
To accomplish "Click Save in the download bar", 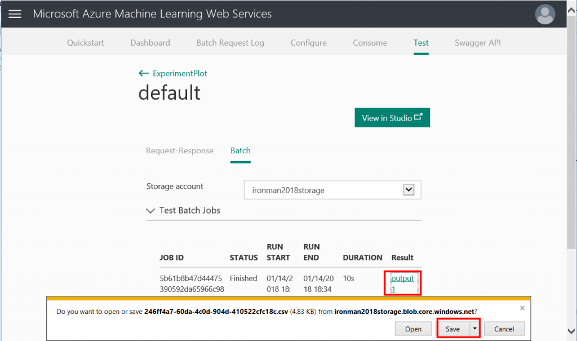I will 452,329.
